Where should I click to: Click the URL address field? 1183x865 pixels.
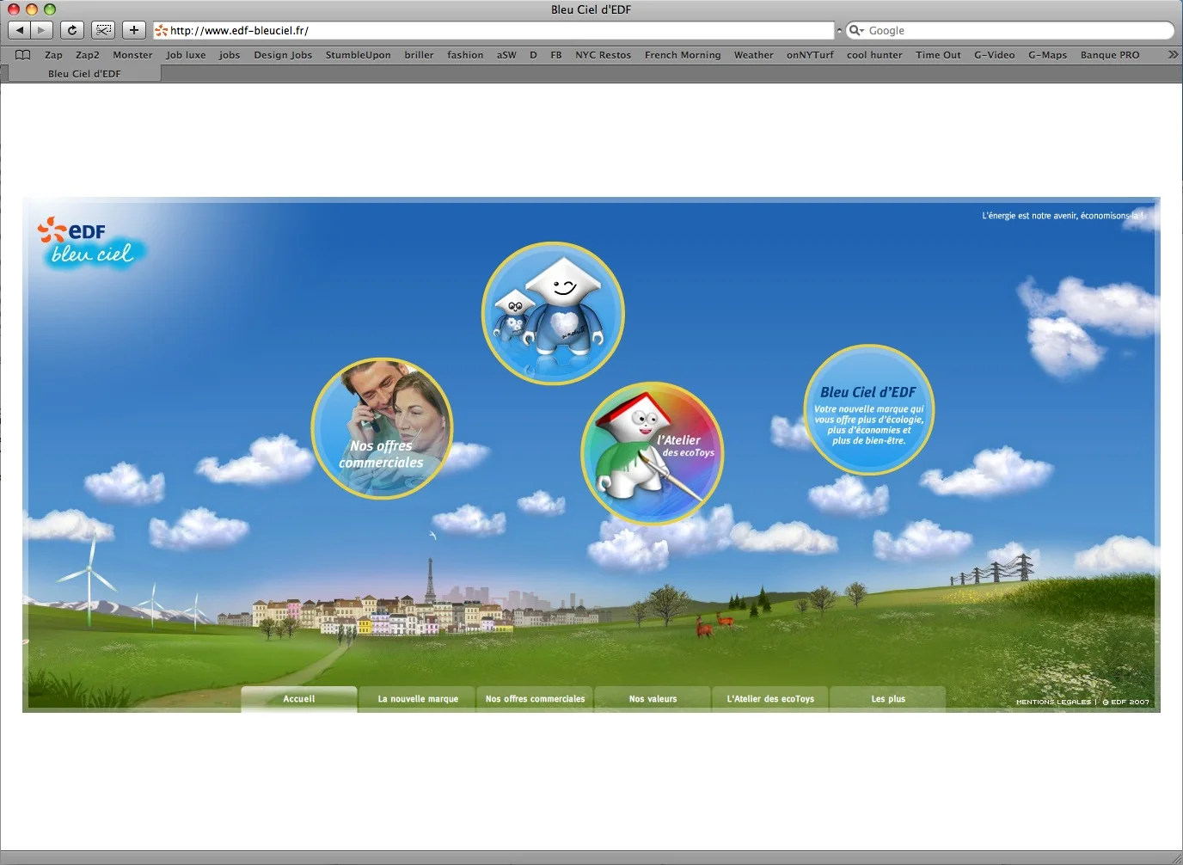point(493,31)
